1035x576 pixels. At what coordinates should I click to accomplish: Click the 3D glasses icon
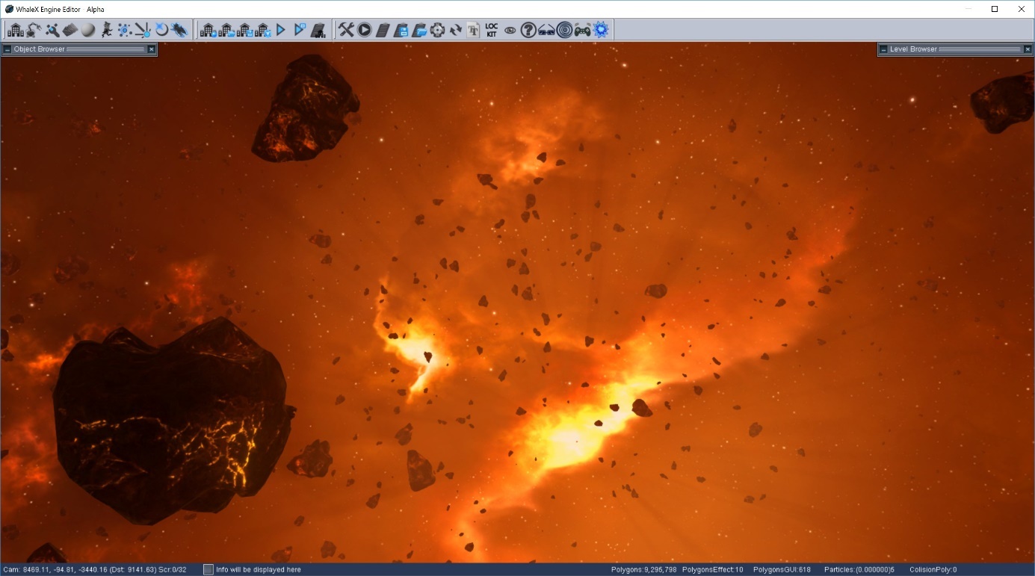[546, 30]
